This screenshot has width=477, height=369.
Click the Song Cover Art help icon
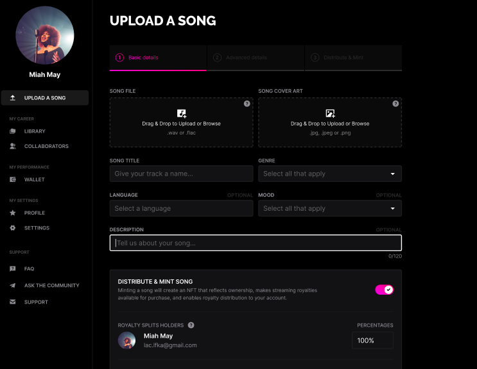(395, 104)
